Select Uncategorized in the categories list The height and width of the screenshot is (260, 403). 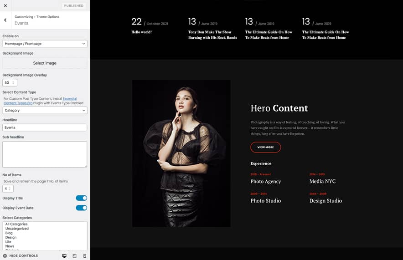click(x=17, y=229)
